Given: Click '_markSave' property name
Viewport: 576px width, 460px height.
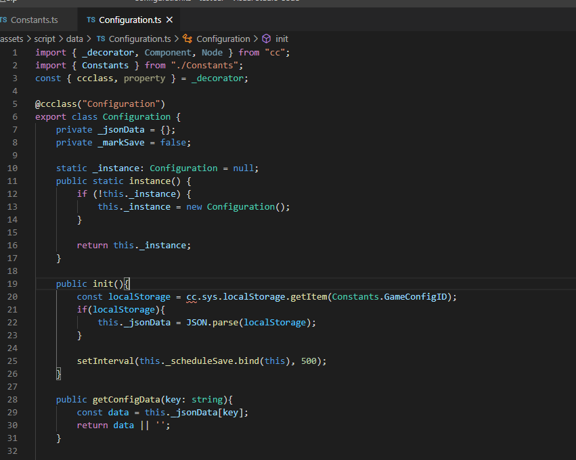Looking at the screenshot, I should (x=121, y=143).
